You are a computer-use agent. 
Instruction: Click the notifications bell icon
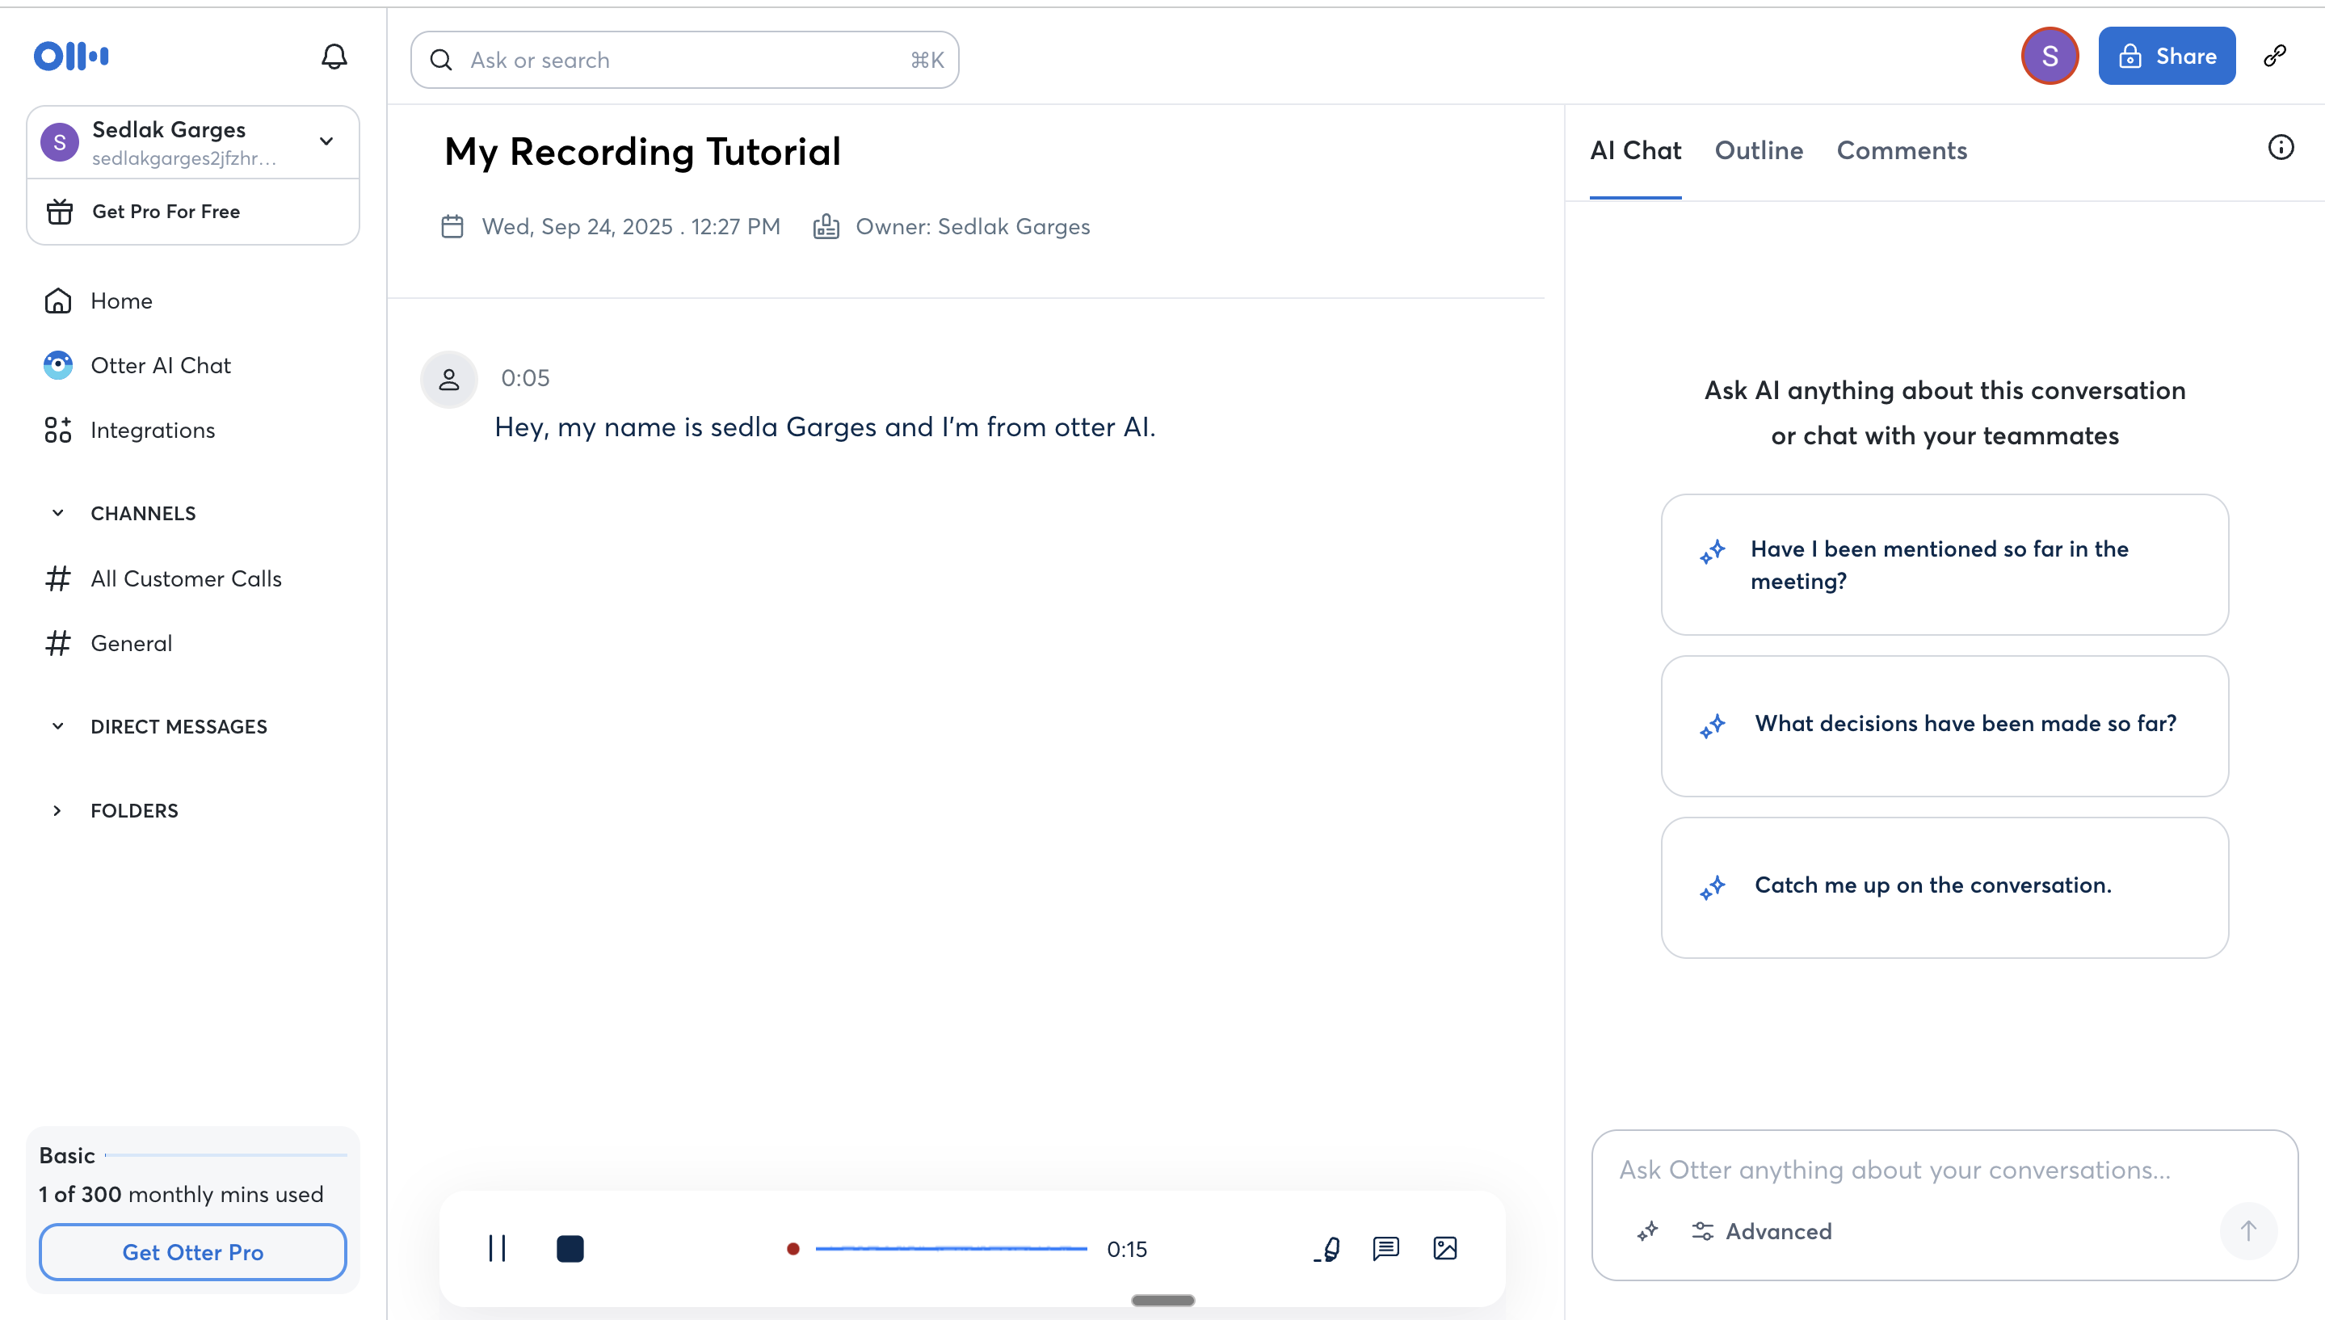click(334, 57)
